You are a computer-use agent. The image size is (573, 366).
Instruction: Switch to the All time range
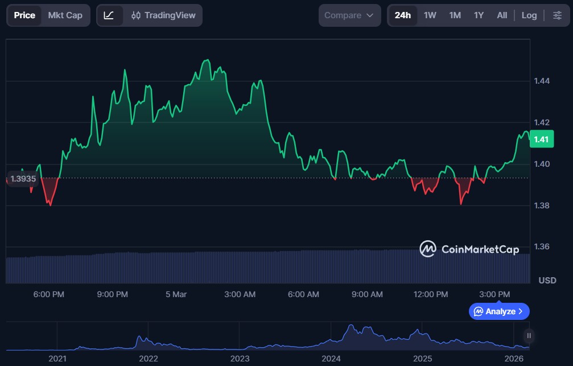pos(502,15)
